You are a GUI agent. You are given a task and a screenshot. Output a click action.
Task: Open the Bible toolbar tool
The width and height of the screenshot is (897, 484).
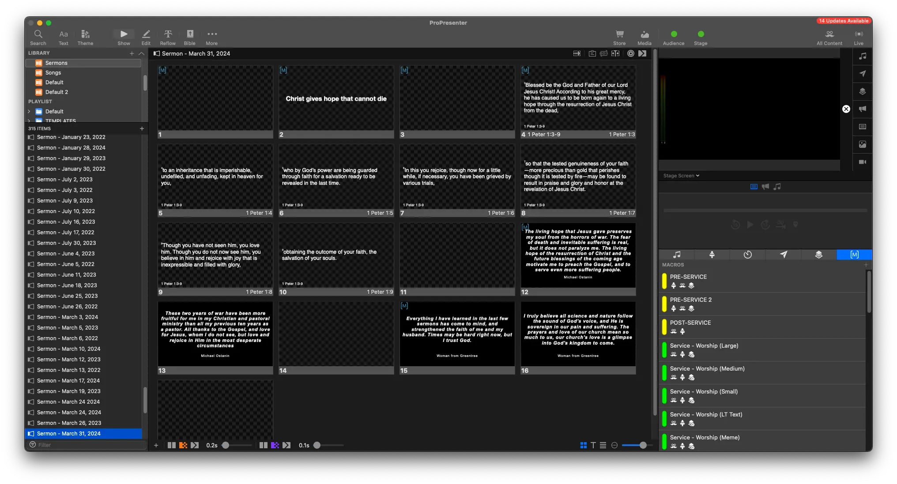pyautogui.click(x=190, y=37)
